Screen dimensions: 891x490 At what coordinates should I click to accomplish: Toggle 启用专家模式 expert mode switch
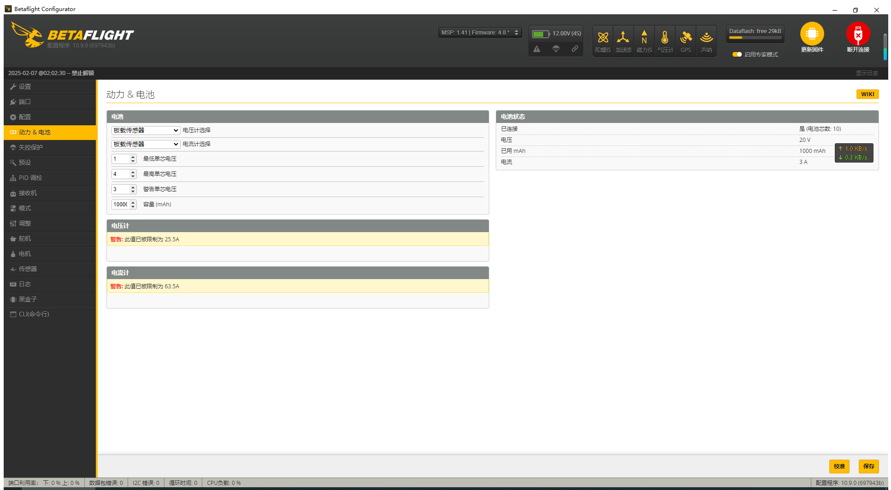click(737, 54)
